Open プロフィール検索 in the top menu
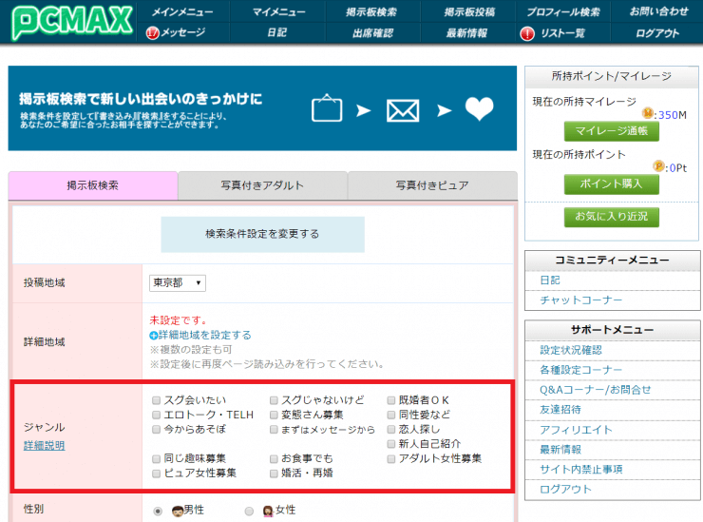The height and width of the screenshot is (522, 703). pos(563,11)
